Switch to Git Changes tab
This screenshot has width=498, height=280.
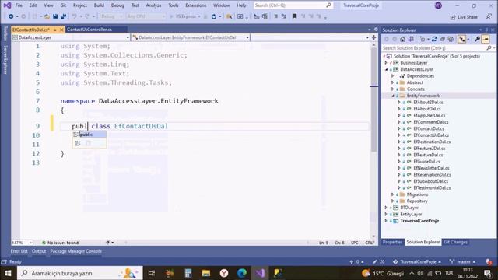tap(455, 242)
